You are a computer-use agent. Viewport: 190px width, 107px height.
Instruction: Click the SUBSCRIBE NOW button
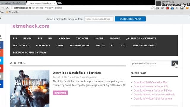(130, 19)
